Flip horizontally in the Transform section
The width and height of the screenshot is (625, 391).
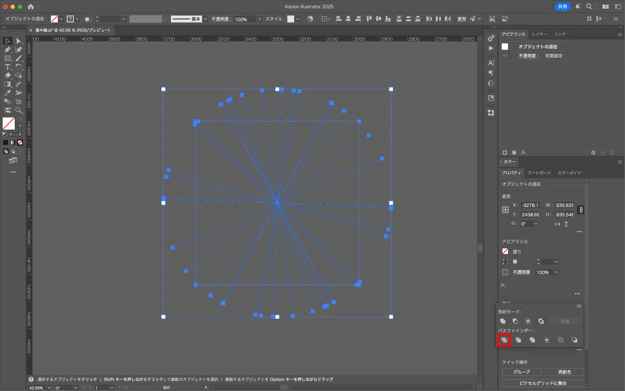558,224
